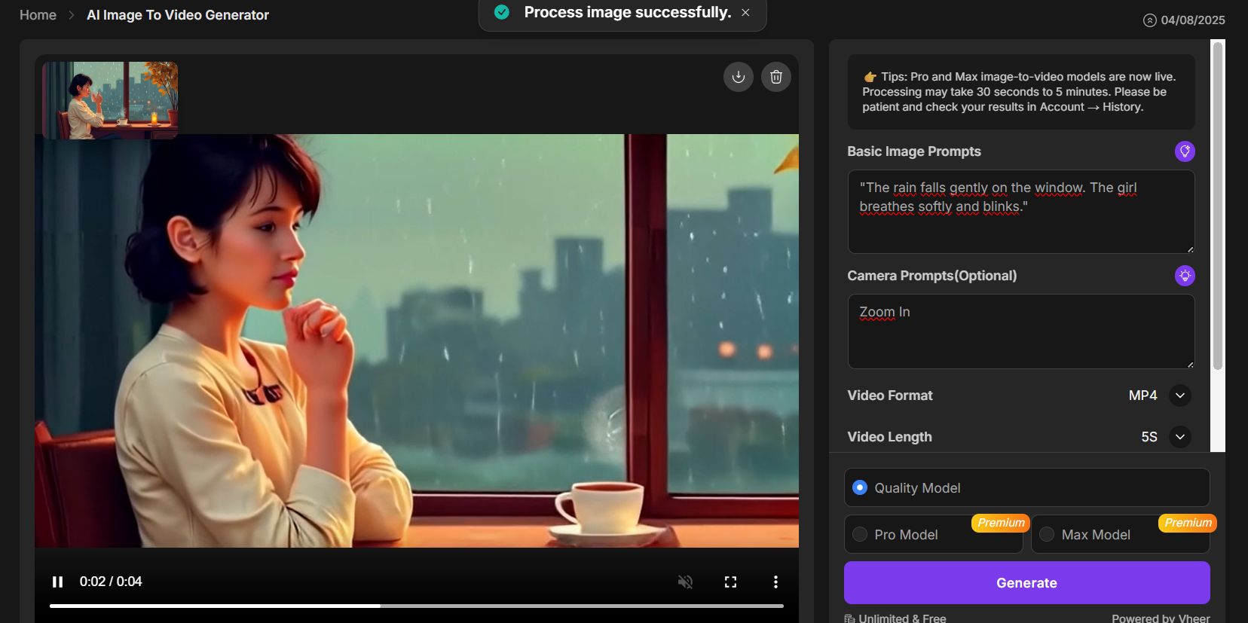Select the Quality Model radio
This screenshot has height=623, width=1248.
tap(860, 487)
